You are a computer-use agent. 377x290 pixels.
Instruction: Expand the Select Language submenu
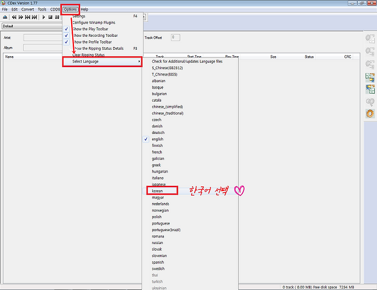102,62
